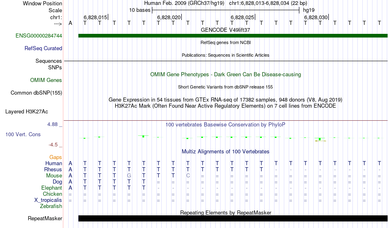Click the hg19 label beside scale bar
This screenshot has width=388, height=228.
(x=309, y=10)
